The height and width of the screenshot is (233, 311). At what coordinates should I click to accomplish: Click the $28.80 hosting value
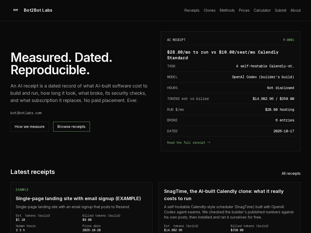point(280,110)
